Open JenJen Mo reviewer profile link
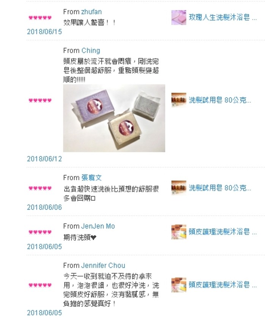 point(98,226)
